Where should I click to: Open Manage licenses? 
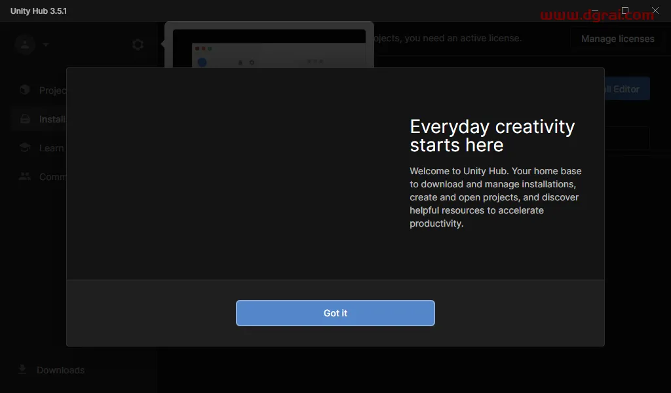(617, 39)
